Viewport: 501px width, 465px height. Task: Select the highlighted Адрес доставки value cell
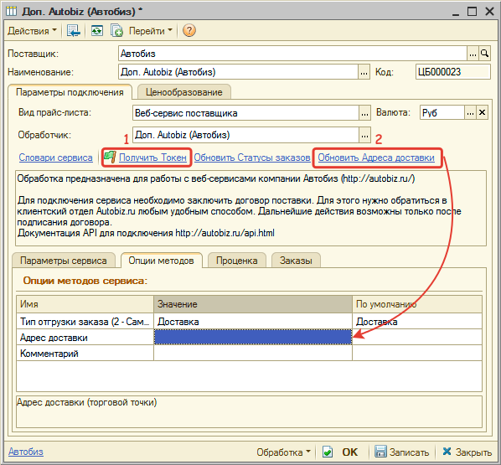[253, 337]
